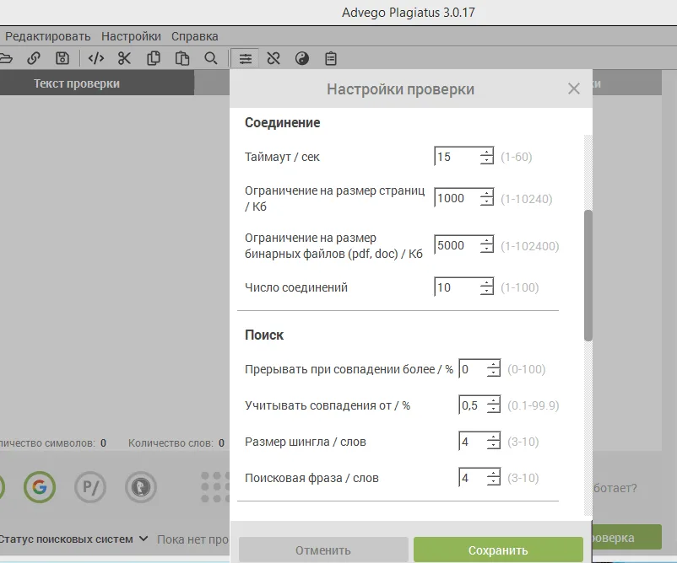Click the scissors cut icon
The width and height of the screenshot is (677, 563).
pyautogui.click(x=125, y=58)
